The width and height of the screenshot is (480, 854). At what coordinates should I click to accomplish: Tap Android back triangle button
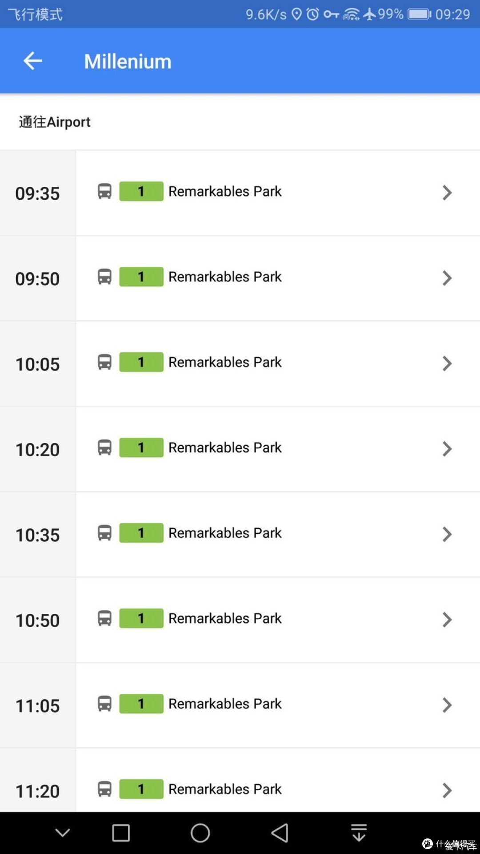click(280, 833)
